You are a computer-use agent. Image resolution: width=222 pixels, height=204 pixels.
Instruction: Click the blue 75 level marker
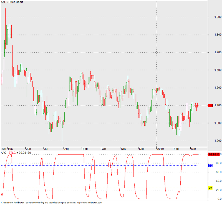(x=210, y=165)
